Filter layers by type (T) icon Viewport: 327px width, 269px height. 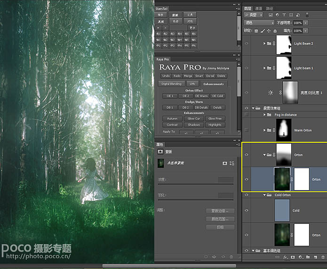pos(284,15)
